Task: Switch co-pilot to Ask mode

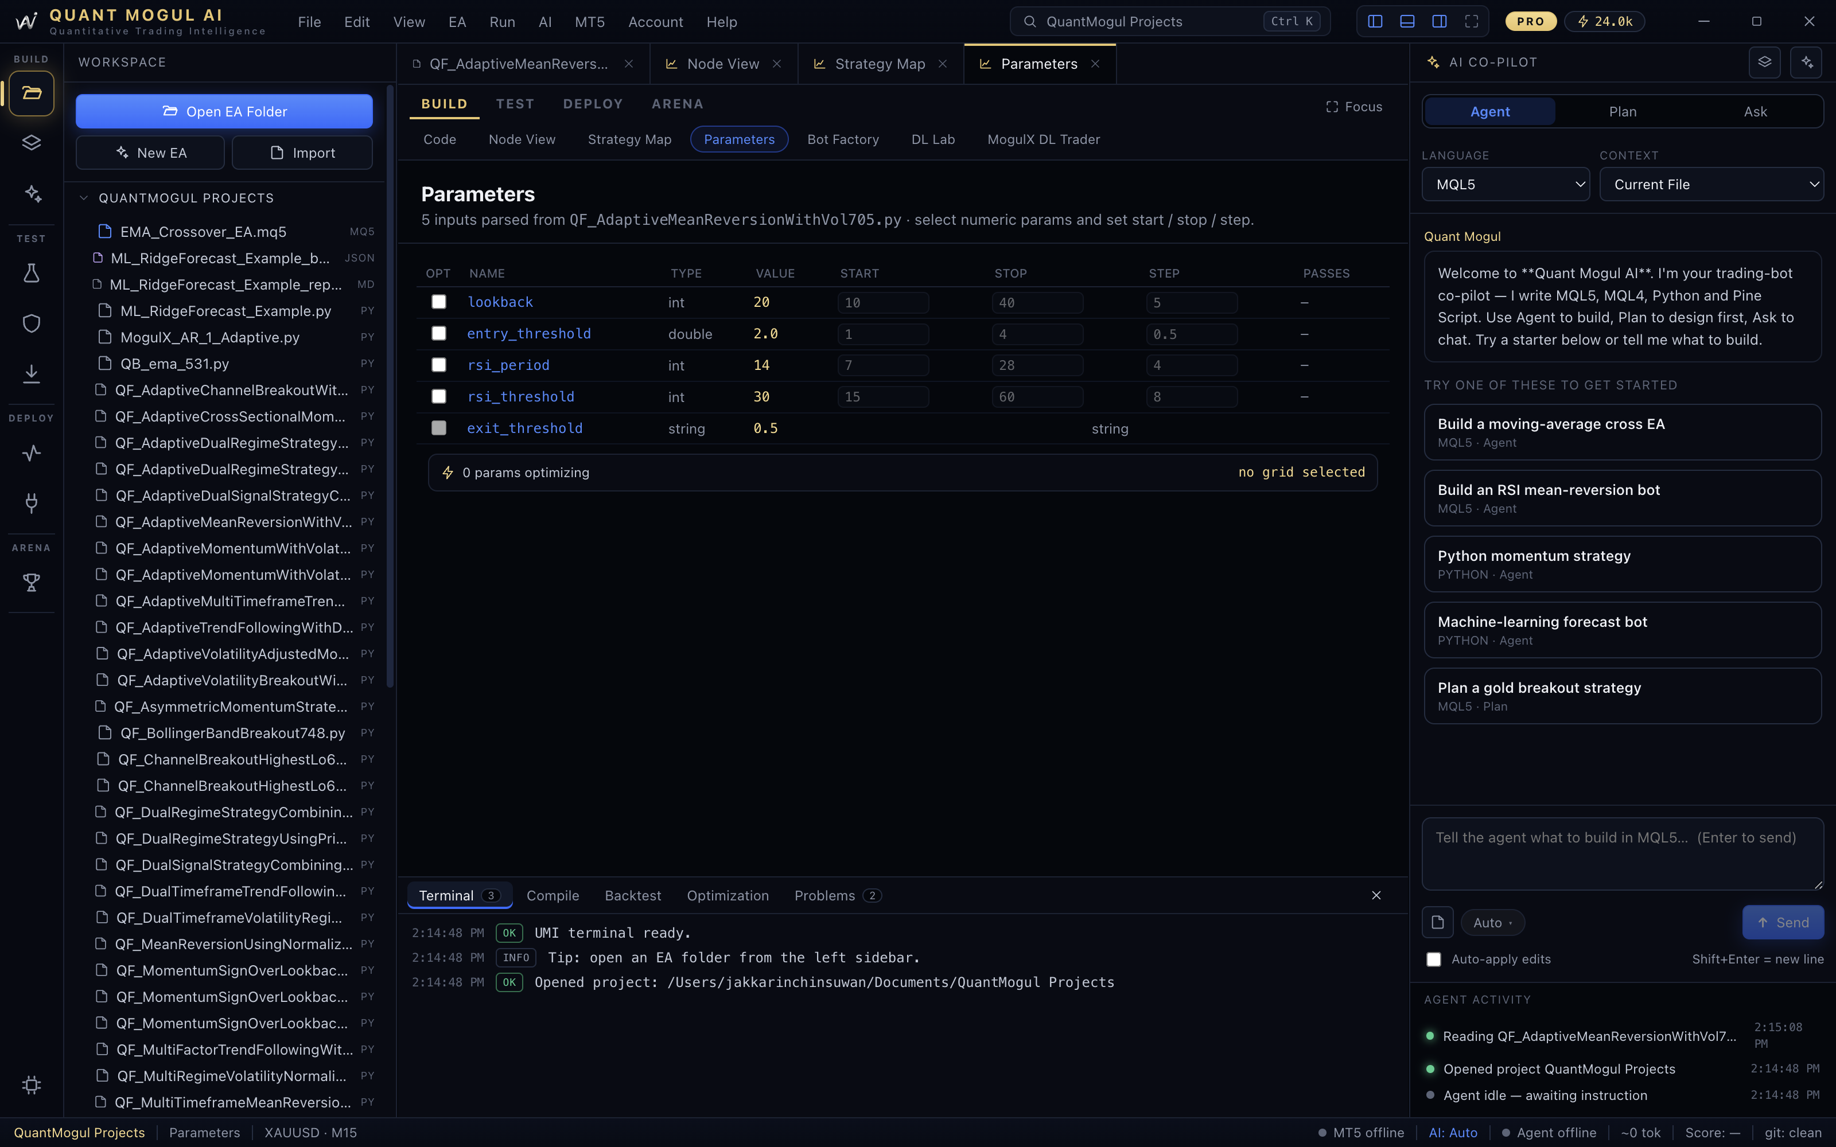Action: click(x=1756, y=111)
